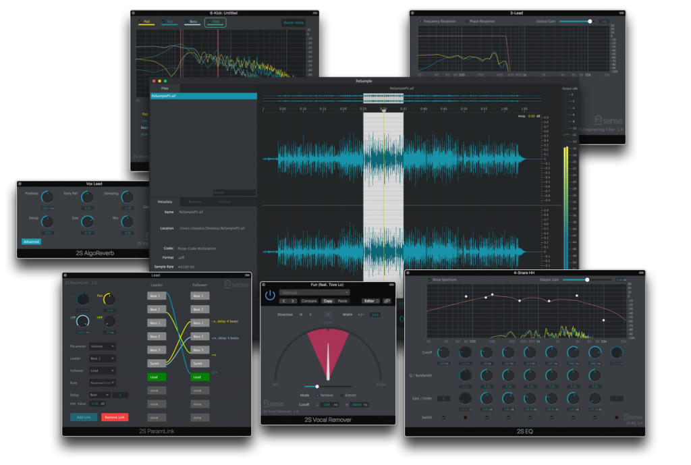This screenshot has width=691, height=465.
Task: Open the Files tab in ReSample
Action: tap(165, 88)
